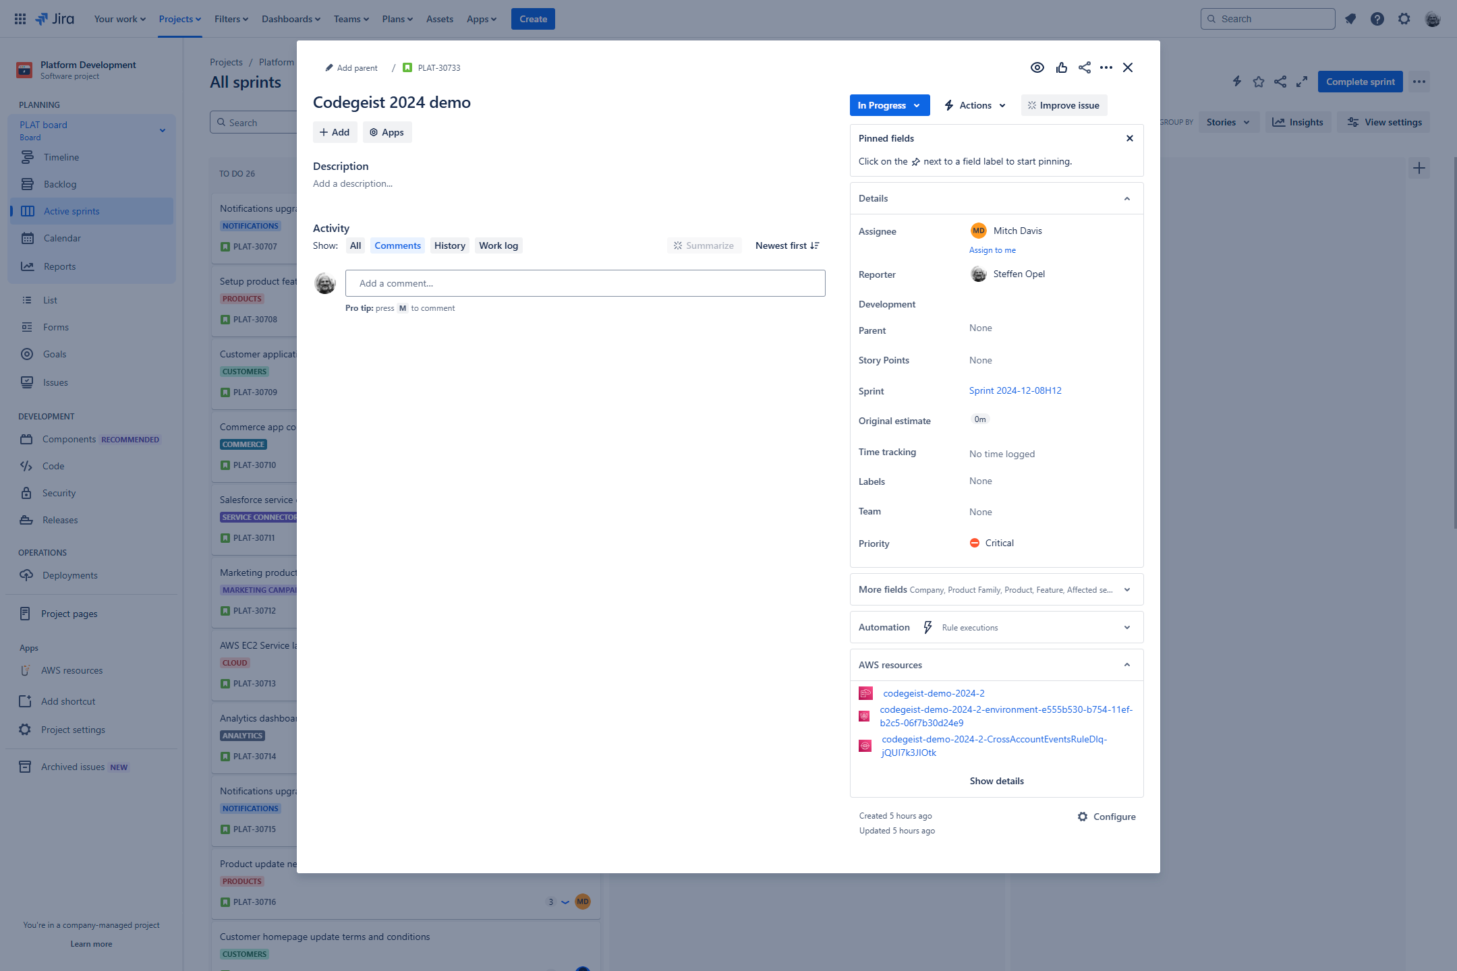The width and height of the screenshot is (1457, 971).
Task: Collapse the AWS resources section
Action: (1127, 665)
